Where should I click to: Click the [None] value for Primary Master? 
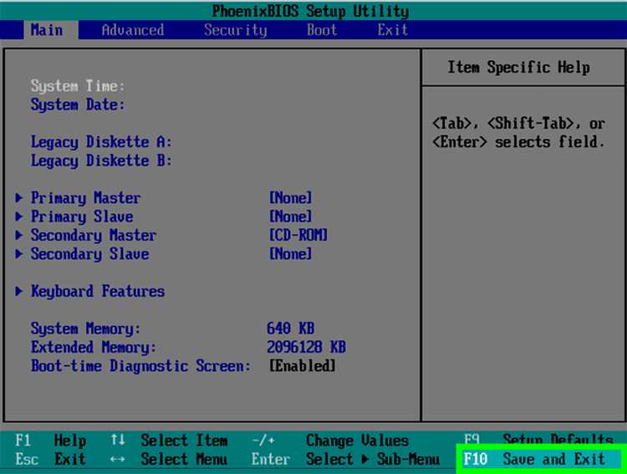290,197
